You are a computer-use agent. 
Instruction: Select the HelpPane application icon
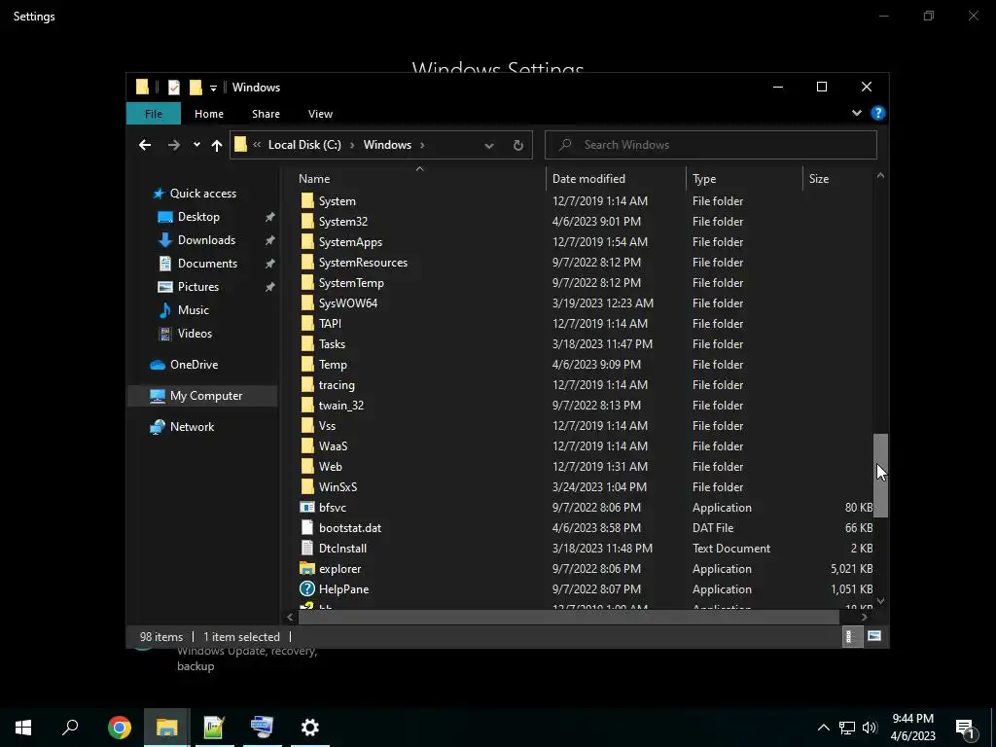click(307, 588)
